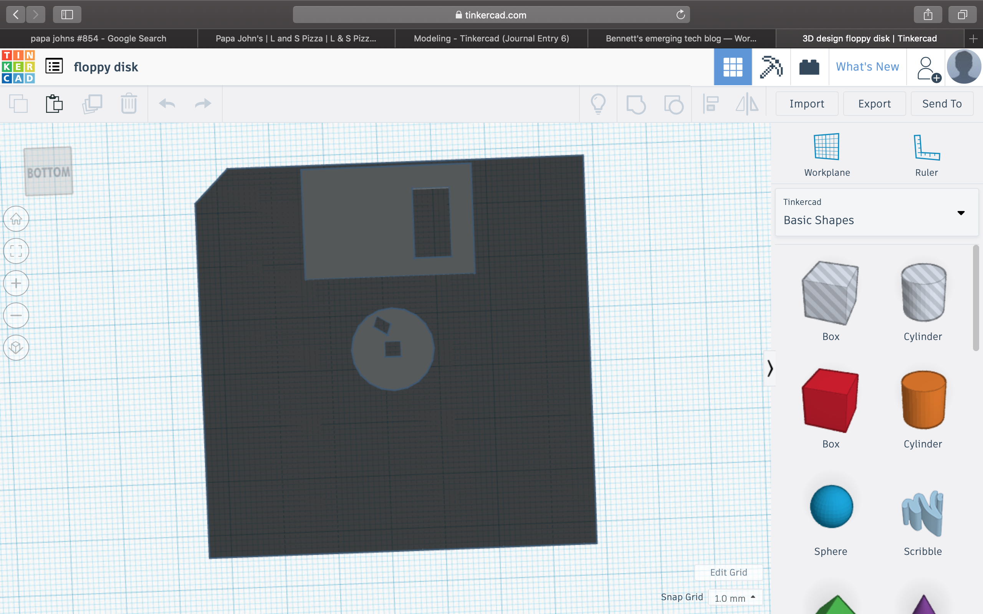Zoom in with the plus icon
This screenshot has width=983, height=614.
click(16, 283)
